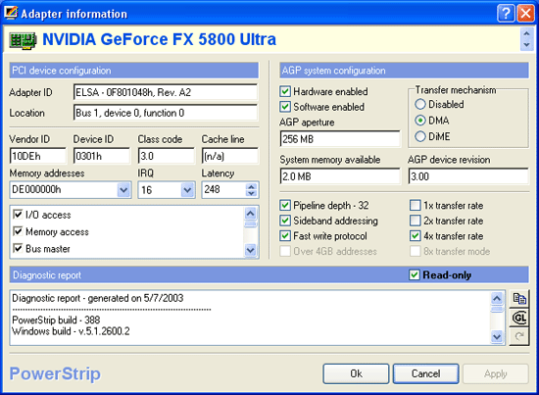This screenshot has height=395, width=539.
Task: Click 'PowerStrip build - 388' line
Action: [x=56, y=321]
